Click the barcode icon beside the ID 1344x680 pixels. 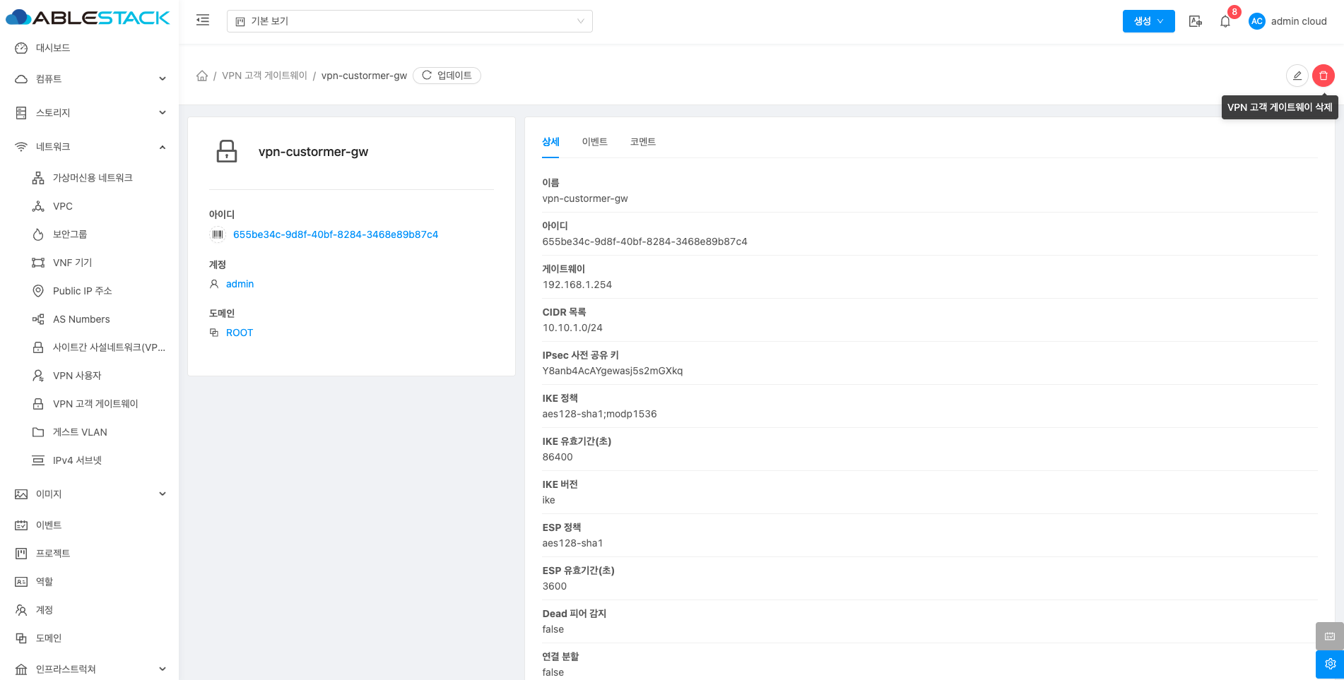click(218, 234)
